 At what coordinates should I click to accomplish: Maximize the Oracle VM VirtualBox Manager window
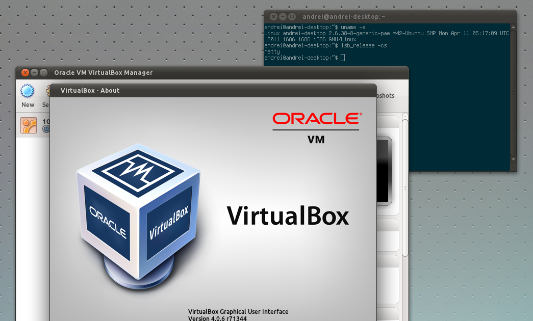tap(43, 72)
